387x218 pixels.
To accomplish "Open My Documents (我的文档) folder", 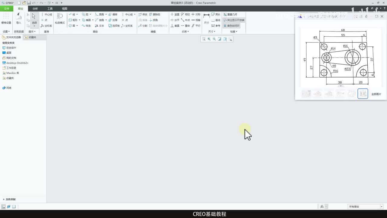I will pyautogui.click(x=9, y=58).
